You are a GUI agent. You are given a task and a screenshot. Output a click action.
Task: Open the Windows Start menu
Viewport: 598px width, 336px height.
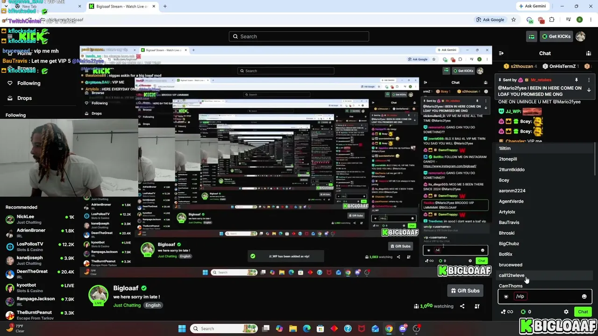pyautogui.click(x=182, y=329)
